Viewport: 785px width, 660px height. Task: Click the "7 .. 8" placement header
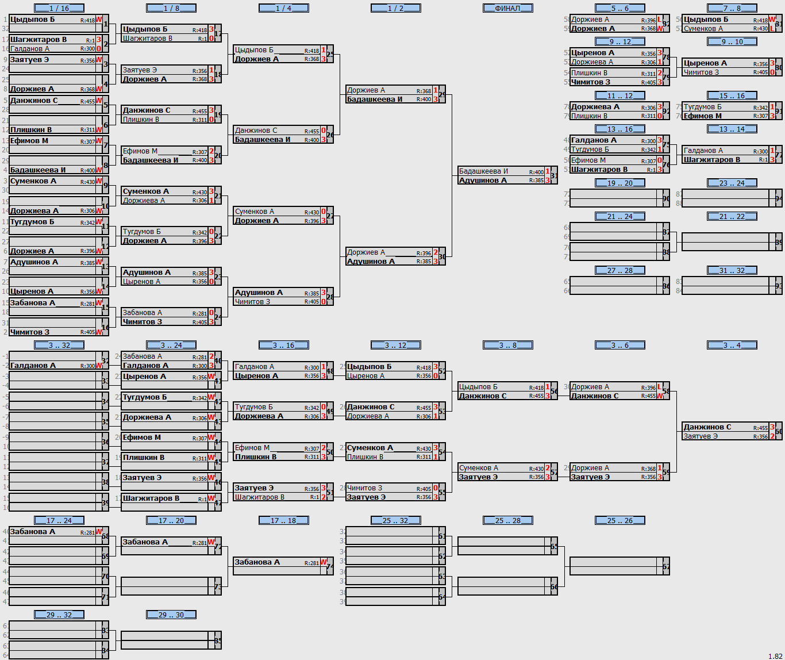pyautogui.click(x=732, y=8)
